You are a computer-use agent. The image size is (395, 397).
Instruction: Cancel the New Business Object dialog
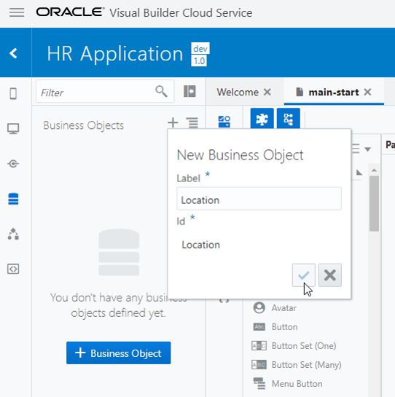(330, 275)
